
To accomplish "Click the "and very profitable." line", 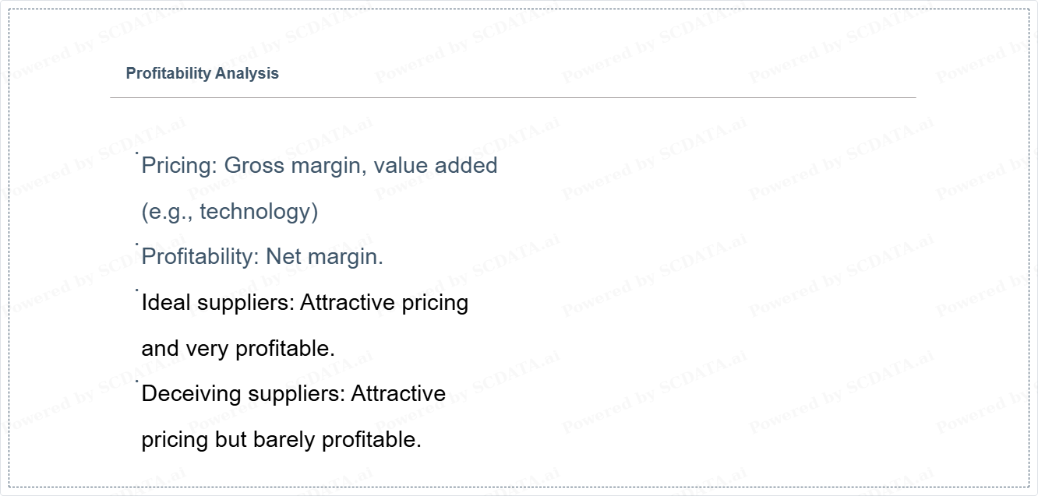I will [238, 349].
